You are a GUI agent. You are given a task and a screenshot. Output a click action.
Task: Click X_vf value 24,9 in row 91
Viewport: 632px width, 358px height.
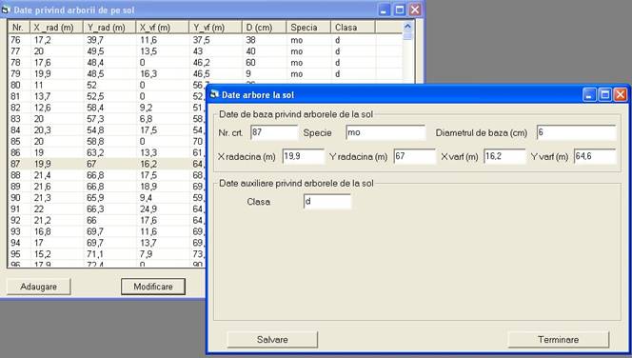(x=148, y=209)
